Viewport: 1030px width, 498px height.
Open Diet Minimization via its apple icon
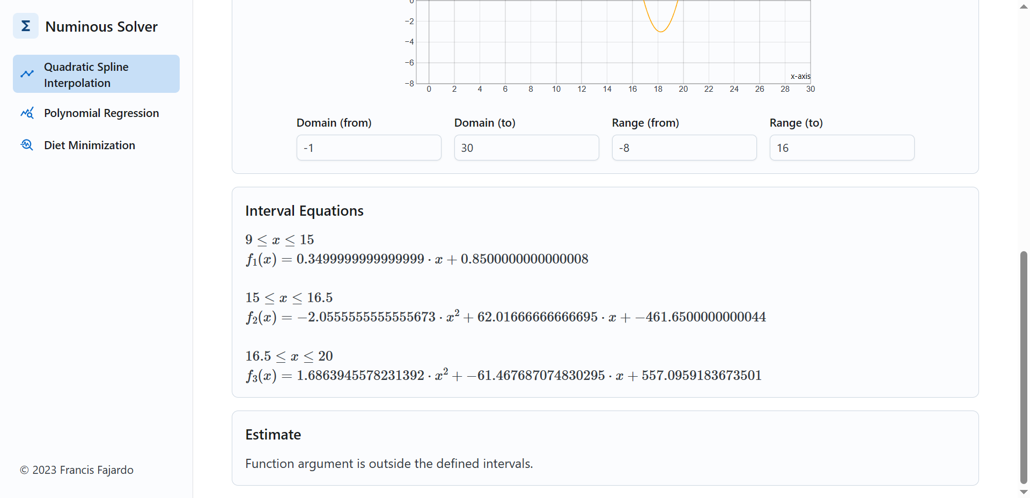(26, 145)
